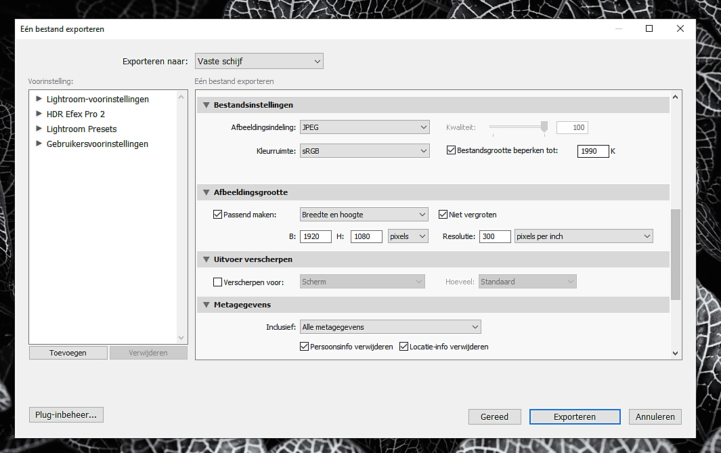The image size is (721, 453).
Task: Open Plug-inbeheer dialog
Action: [66, 414]
